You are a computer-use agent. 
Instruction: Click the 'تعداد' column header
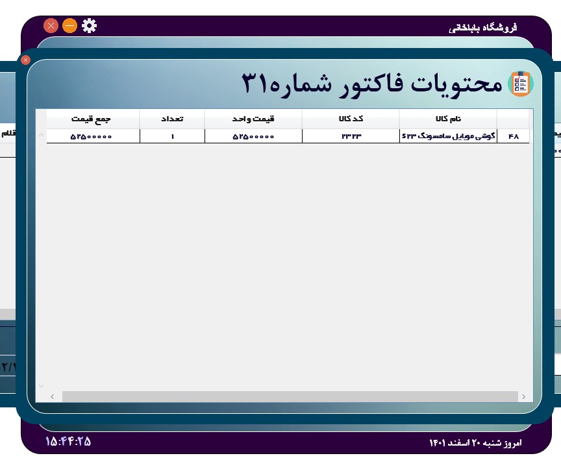172,119
